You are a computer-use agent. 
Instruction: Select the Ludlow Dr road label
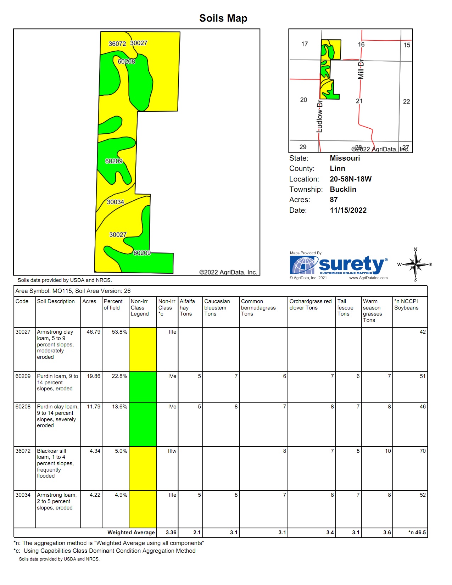click(320, 116)
